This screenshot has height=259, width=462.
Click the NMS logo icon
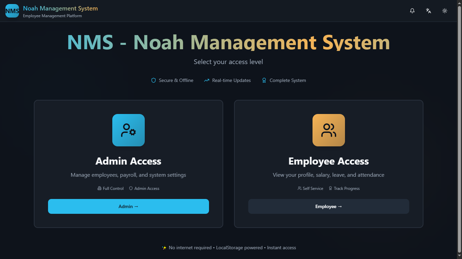click(12, 11)
